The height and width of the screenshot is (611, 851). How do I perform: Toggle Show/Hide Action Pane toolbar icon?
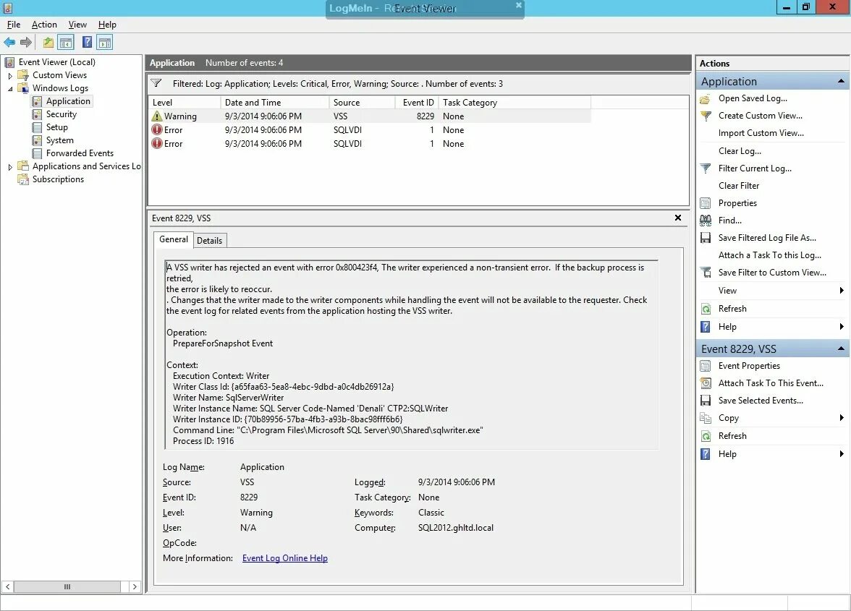click(105, 42)
